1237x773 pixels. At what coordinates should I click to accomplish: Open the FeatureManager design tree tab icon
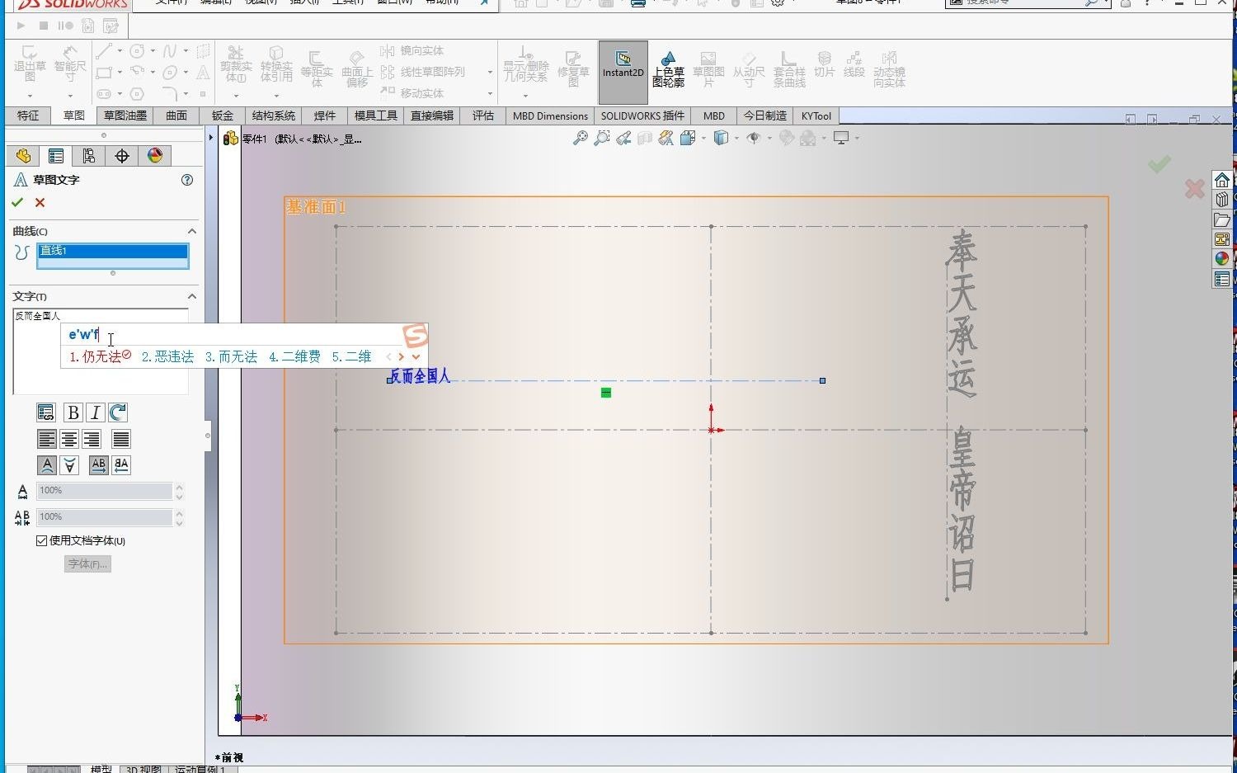[23, 156]
